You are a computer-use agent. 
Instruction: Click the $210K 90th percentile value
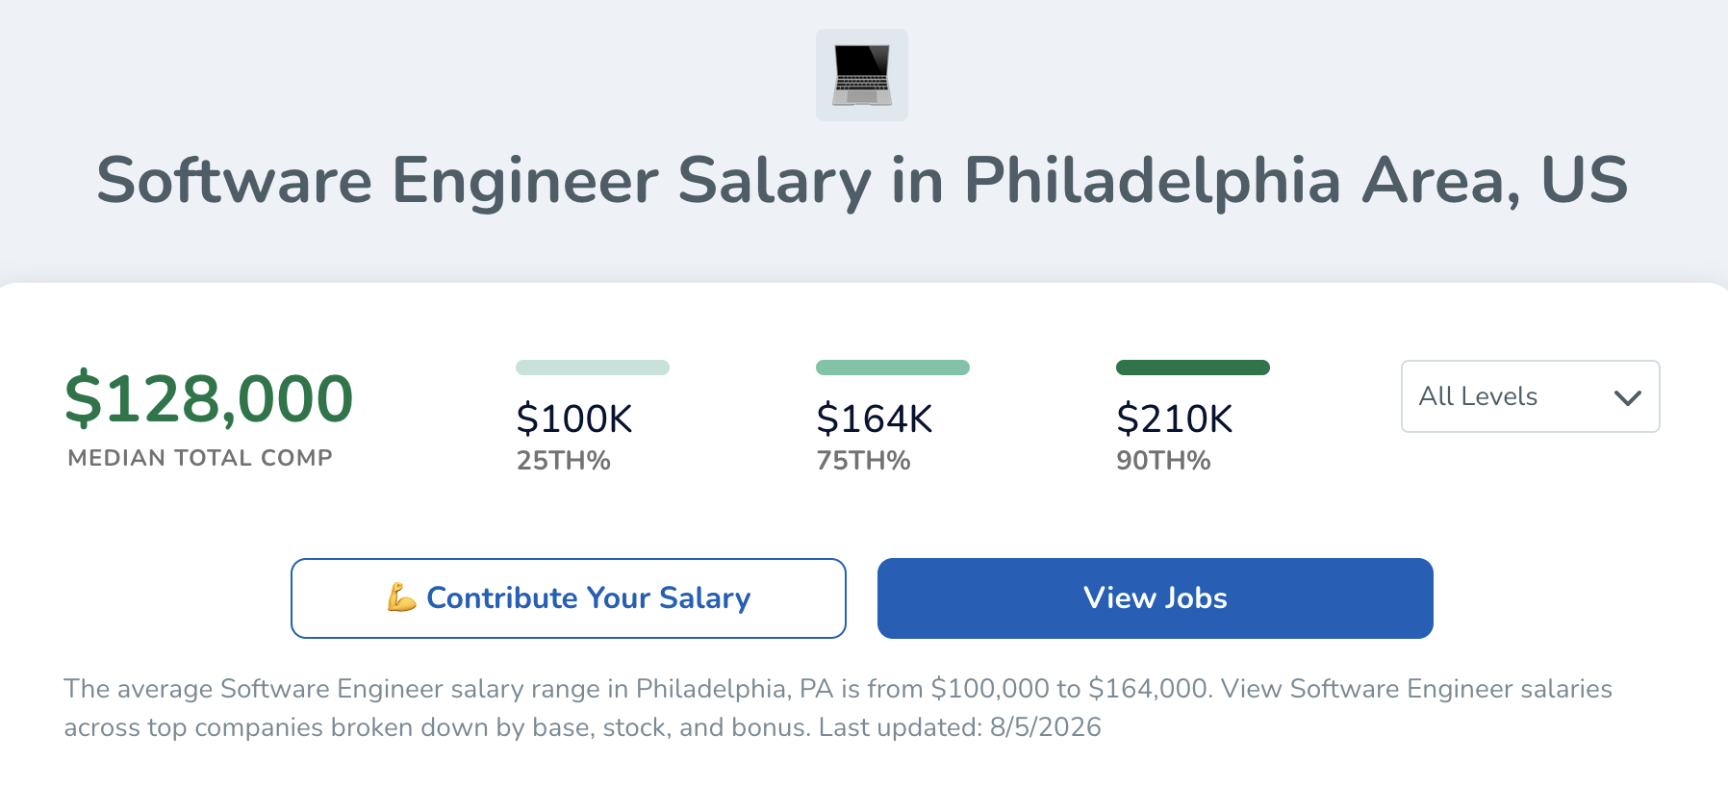[1175, 419]
